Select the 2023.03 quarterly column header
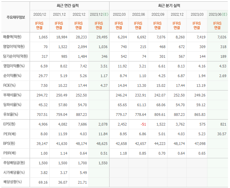The height and width of the screenshot is (188, 230). pos(197,14)
